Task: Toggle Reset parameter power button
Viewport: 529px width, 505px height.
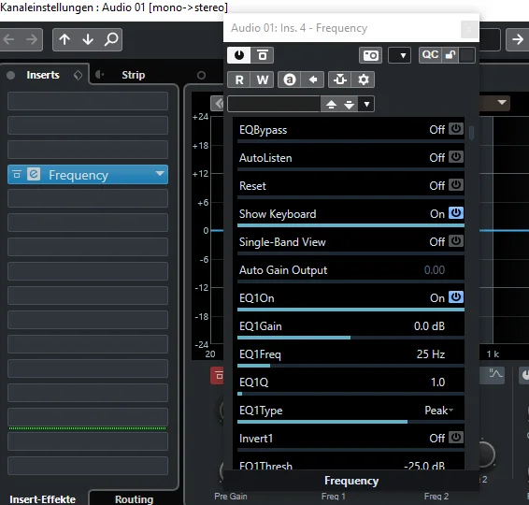Action: pyautogui.click(x=456, y=185)
